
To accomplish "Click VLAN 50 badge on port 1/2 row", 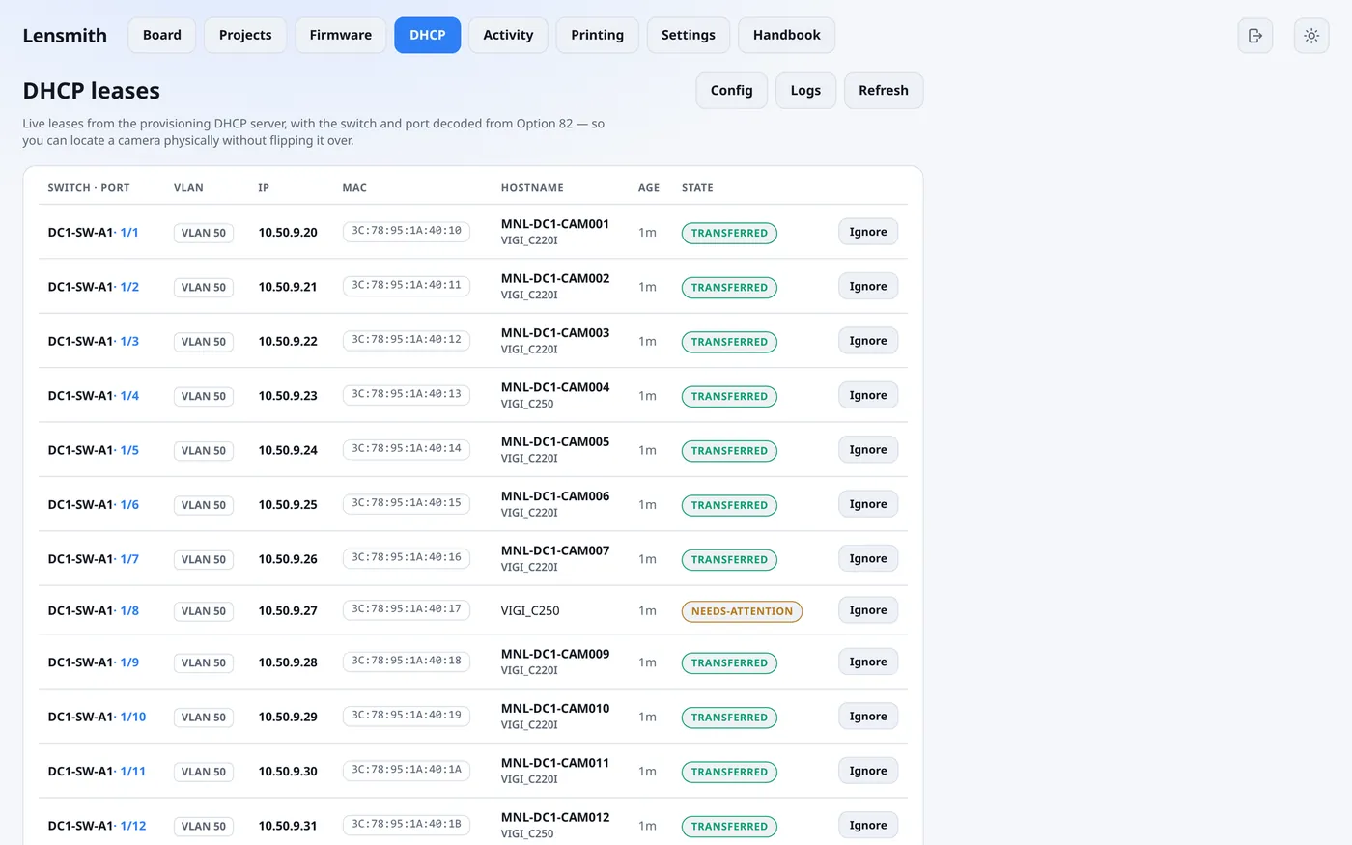I will pyautogui.click(x=204, y=288).
